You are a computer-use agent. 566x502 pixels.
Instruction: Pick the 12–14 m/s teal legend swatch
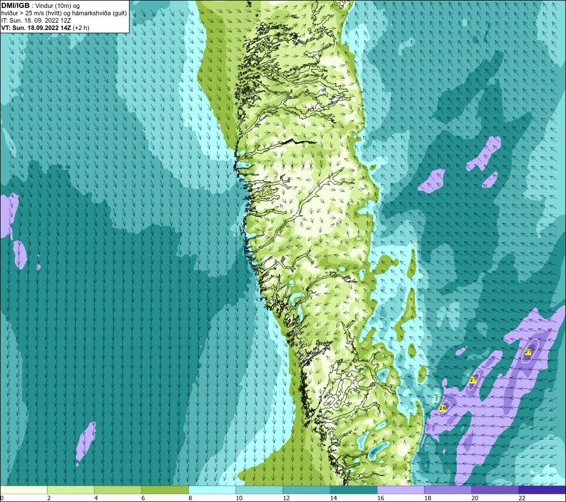coord(306,490)
